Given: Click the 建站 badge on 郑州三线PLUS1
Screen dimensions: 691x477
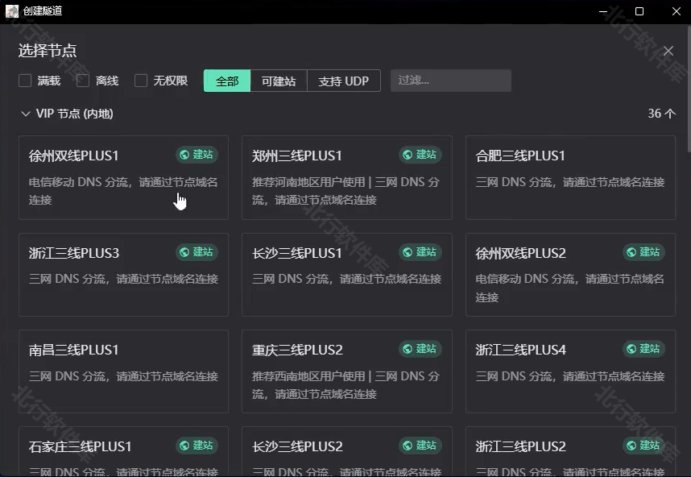Looking at the screenshot, I should (x=420, y=155).
